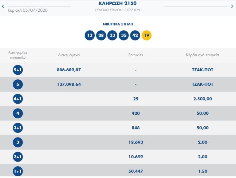Click the draw date Κυριακή 05/07/2020

pyautogui.click(x=28, y=10)
